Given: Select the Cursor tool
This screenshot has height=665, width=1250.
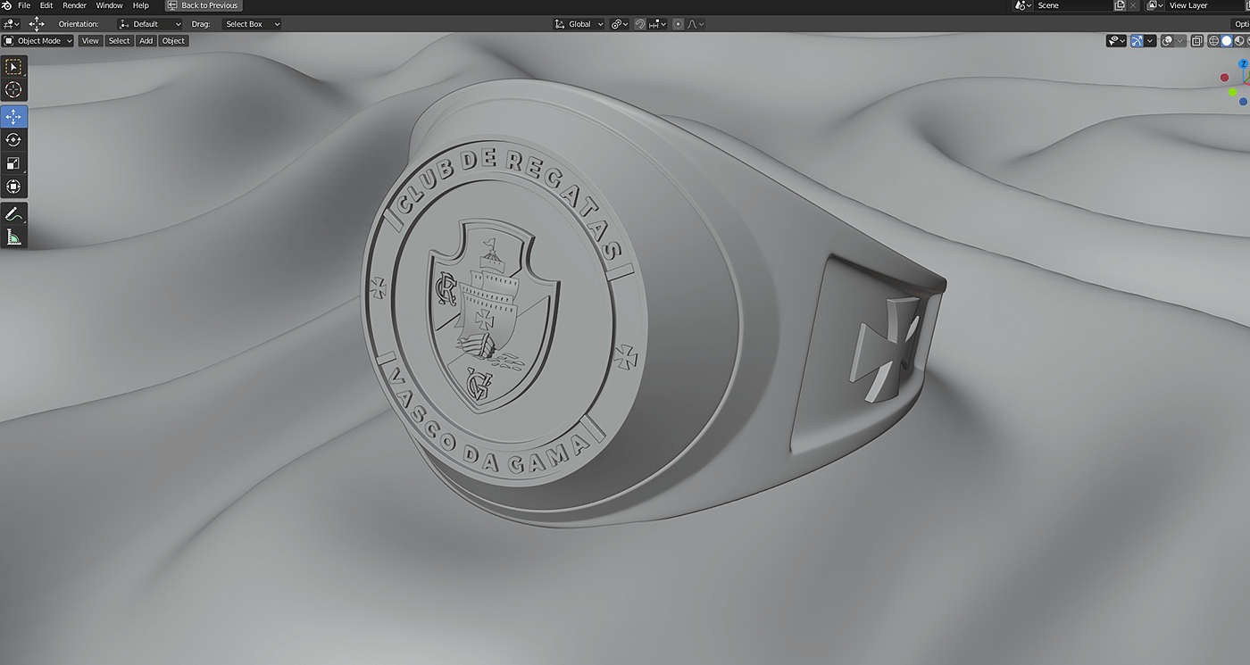Looking at the screenshot, I should click(13, 89).
